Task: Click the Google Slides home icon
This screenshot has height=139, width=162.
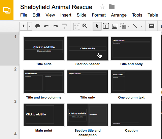Action: [x=7, y=10]
